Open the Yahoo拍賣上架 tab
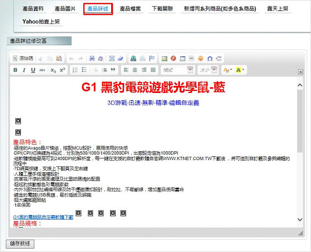The height and width of the screenshot is (252, 311). pyautogui.click(x=41, y=21)
